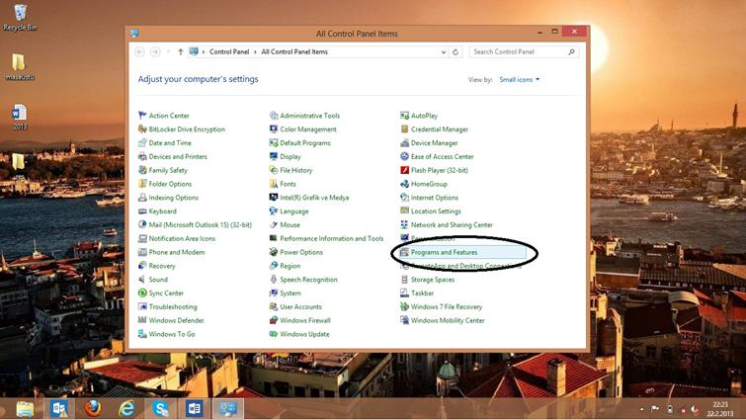Open the Region link
The height and width of the screenshot is (420, 746).
click(290, 266)
